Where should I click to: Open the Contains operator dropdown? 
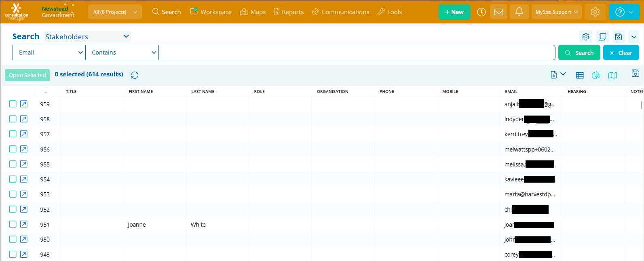point(122,53)
